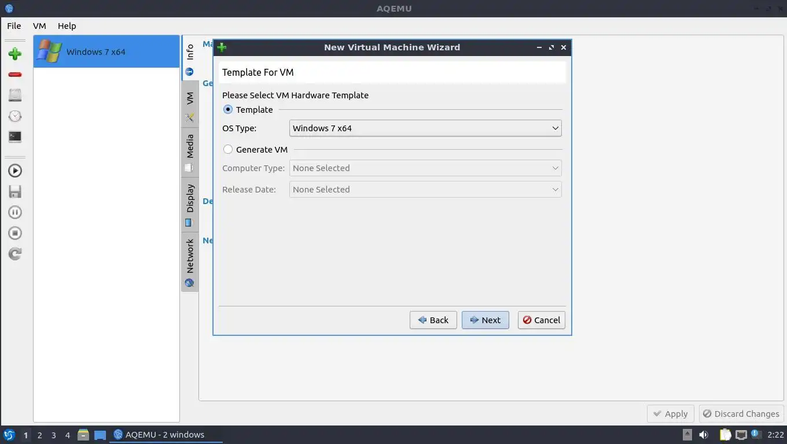Viewport: 787px width, 444px height.
Task: Click the Apply button
Action: click(671, 414)
